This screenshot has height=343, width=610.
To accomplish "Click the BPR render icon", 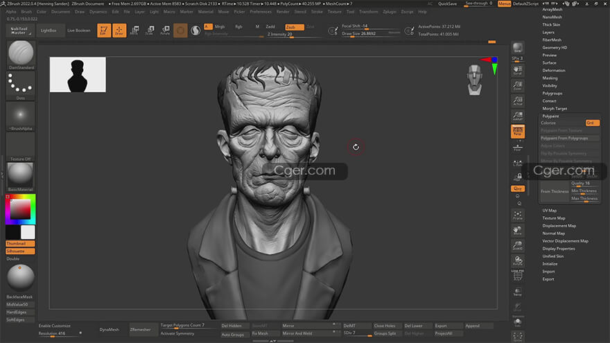I will click(x=517, y=48).
